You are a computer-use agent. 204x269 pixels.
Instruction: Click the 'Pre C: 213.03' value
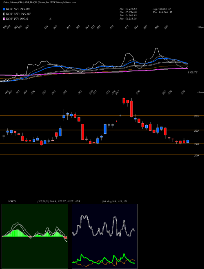click(128, 18)
